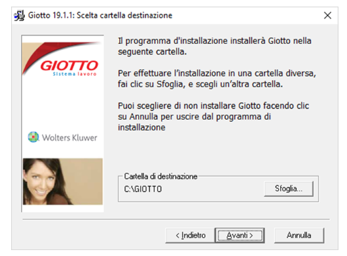Click the paragraph starting 'Il programma d'installazione'

tap(215, 46)
